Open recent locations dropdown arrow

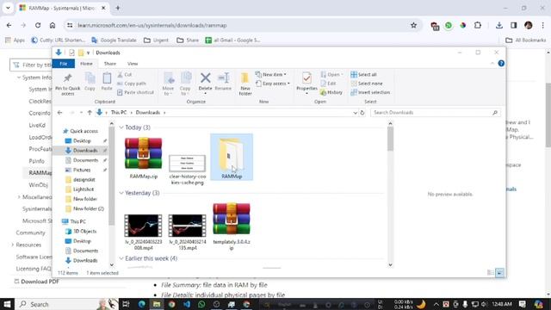pos(81,113)
